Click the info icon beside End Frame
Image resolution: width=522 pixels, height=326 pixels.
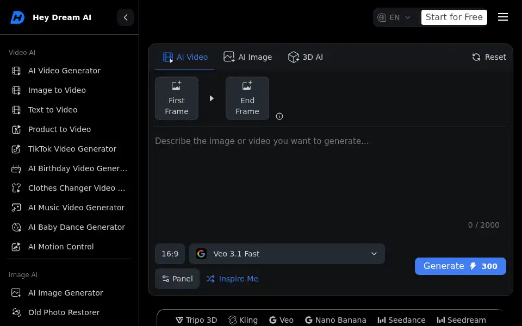click(279, 116)
